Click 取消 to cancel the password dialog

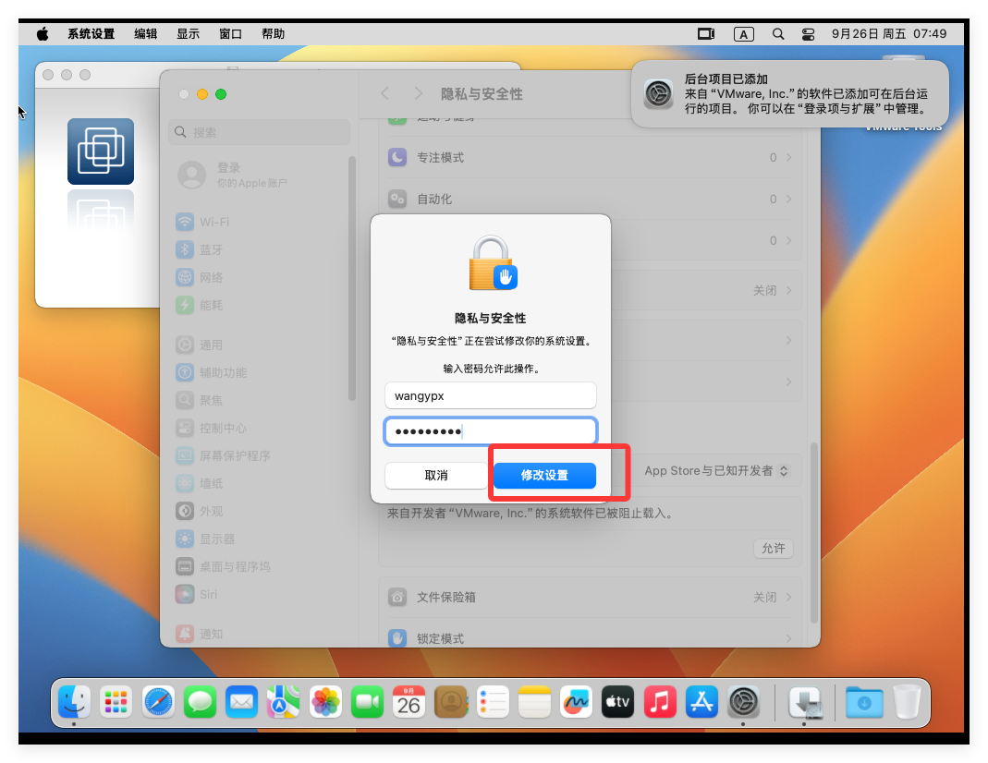point(436,476)
